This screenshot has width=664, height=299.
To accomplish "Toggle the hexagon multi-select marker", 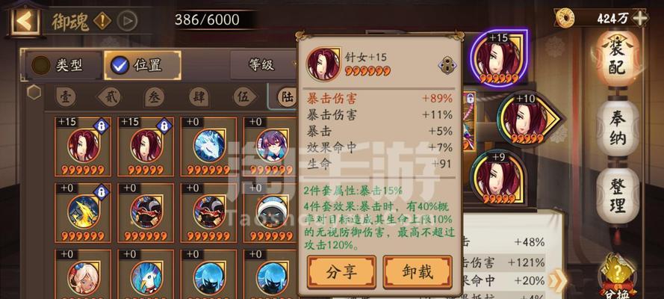I will coord(34,93).
